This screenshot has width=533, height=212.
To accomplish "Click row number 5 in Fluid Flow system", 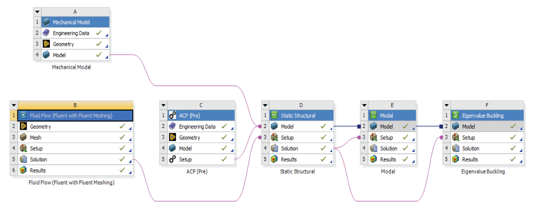I will point(14,160).
